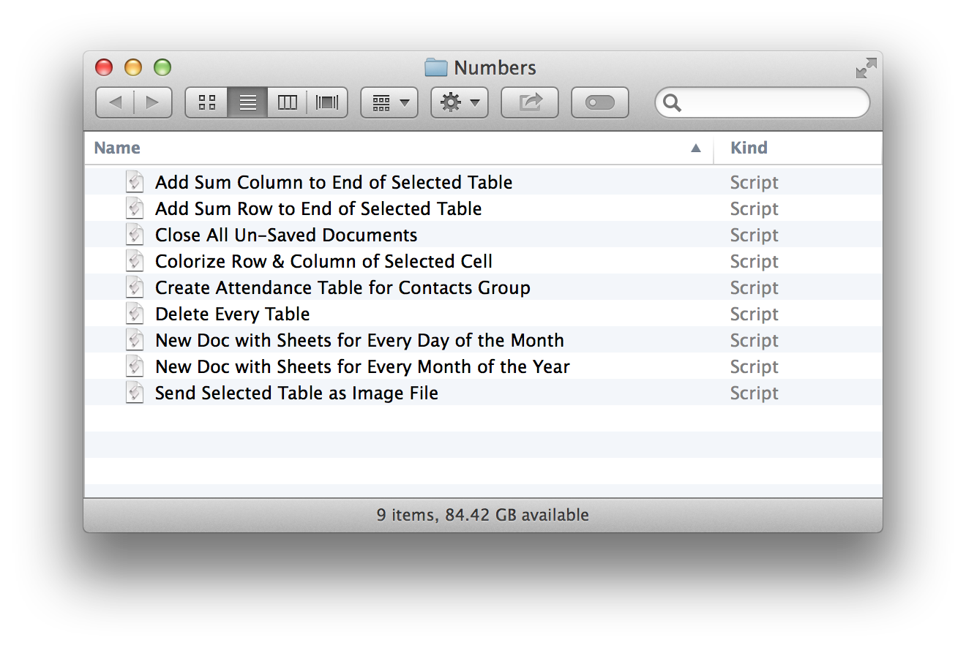966x648 pixels.
Task: Click the Forward navigation arrow
Action: (x=153, y=102)
